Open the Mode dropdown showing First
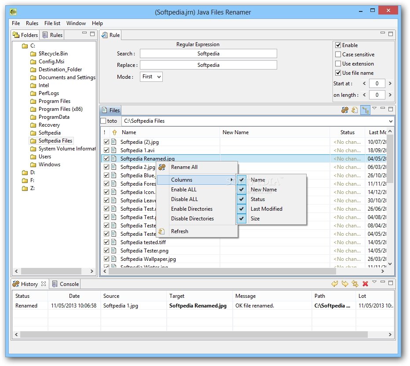The width and height of the screenshot is (410, 366). 151,77
